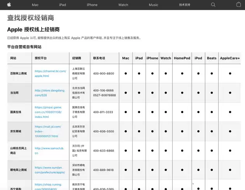Click phone number 400-606-5500
This screenshot has height=190, width=245.
[x=103, y=131]
